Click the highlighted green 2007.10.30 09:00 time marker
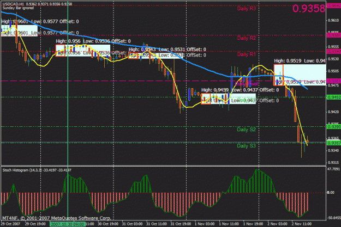 tap(68, 224)
